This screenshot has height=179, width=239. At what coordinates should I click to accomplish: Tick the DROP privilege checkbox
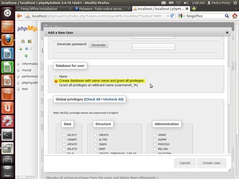pos(95,149)
